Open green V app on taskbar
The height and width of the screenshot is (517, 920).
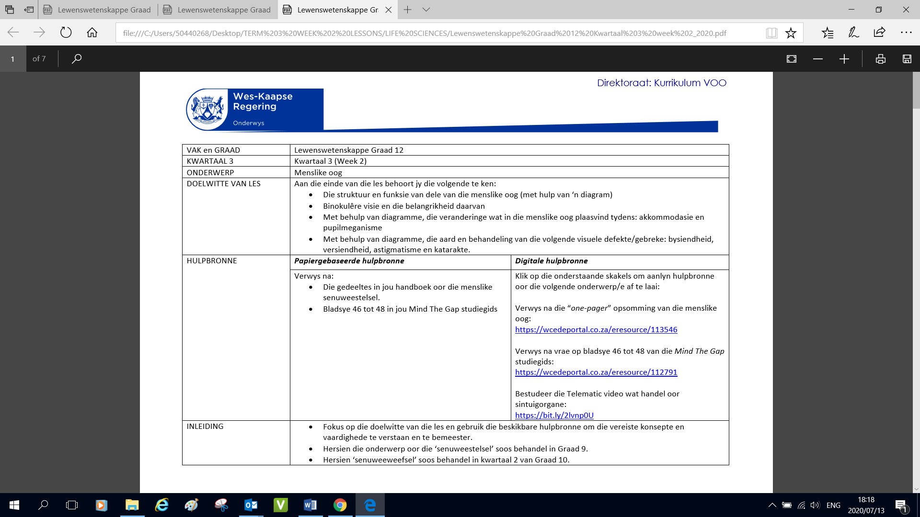click(x=280, y=505)
